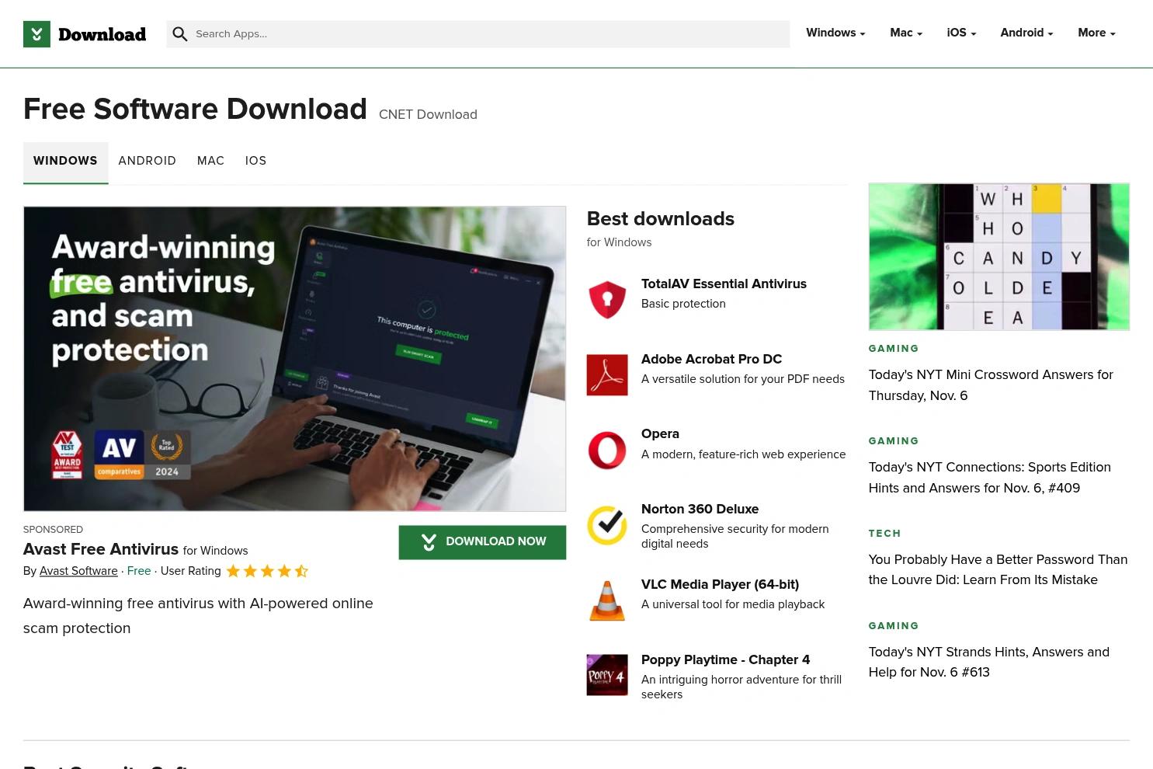Switch to the ANDROID tab

[148, 161]
